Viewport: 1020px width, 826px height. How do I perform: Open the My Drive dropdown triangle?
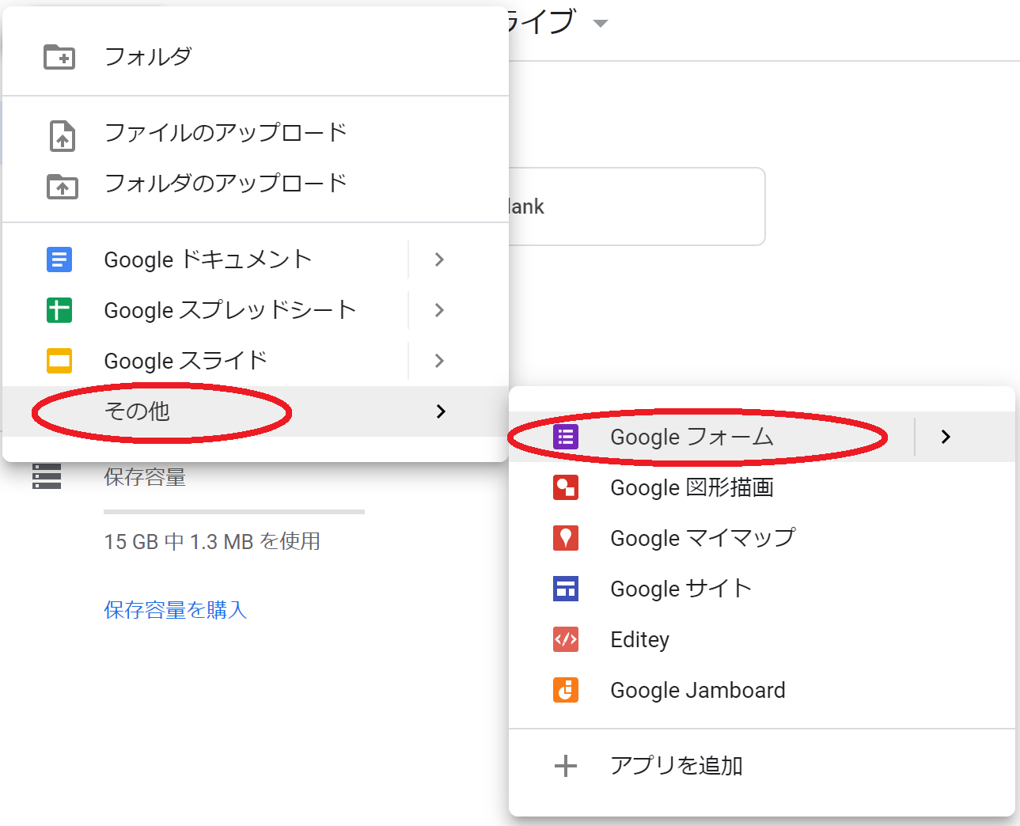pos(601,24)
